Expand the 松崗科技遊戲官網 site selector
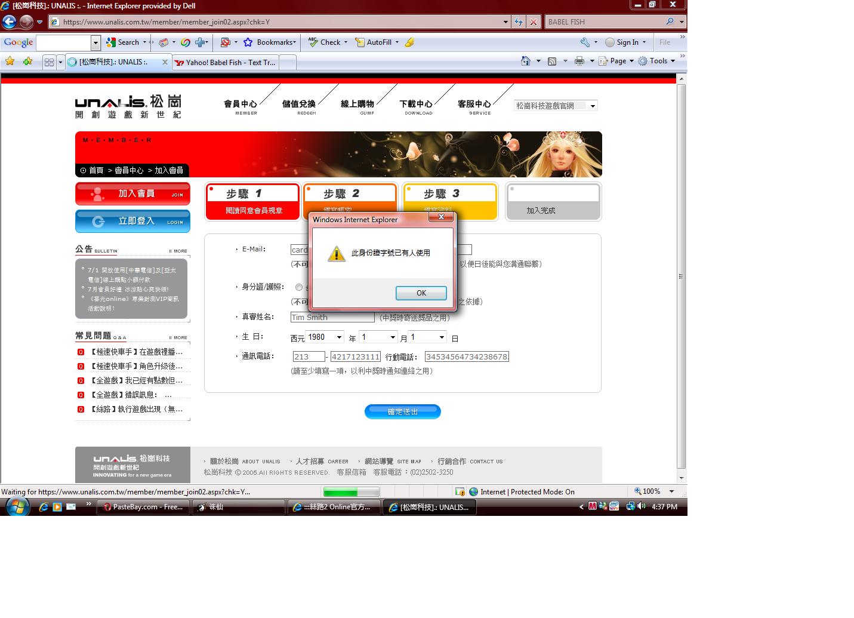854x618 pixels. [x=556, y=106]
